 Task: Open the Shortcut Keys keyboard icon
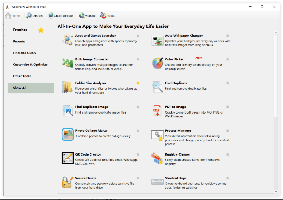tap(157, 182)
